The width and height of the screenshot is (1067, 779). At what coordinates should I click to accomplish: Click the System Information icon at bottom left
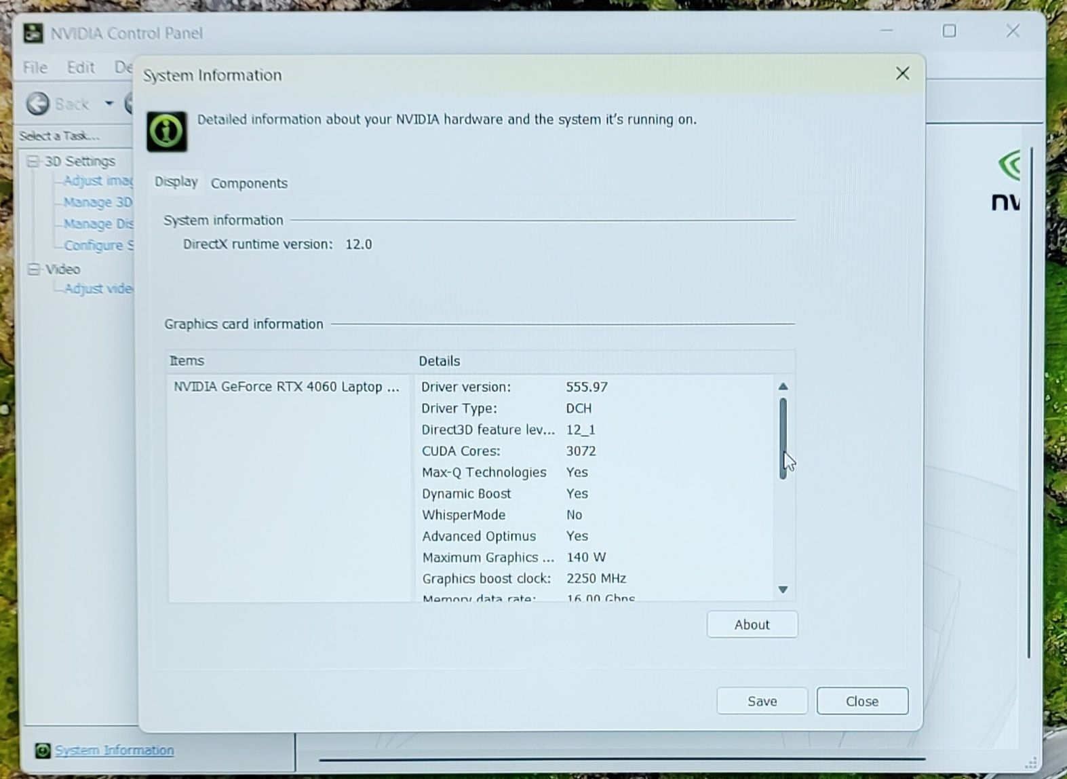[43, 750]
